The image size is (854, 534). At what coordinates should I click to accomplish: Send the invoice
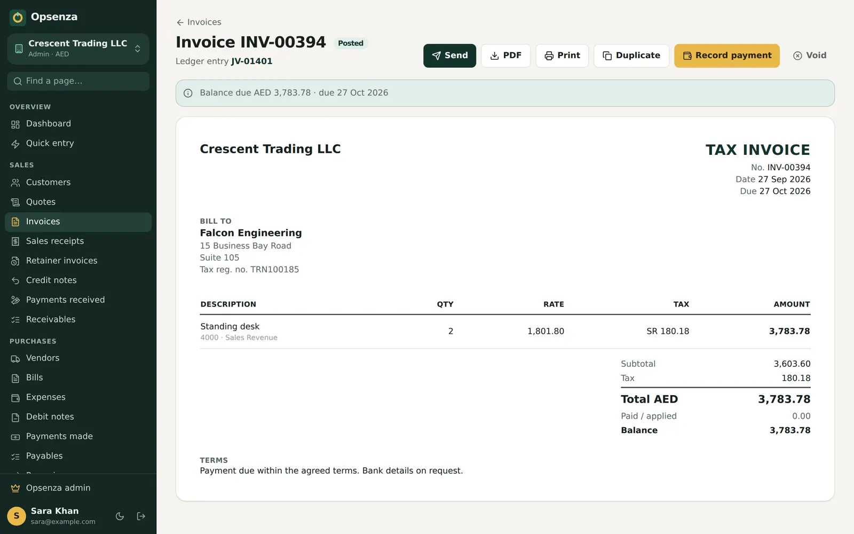point(449,56)
